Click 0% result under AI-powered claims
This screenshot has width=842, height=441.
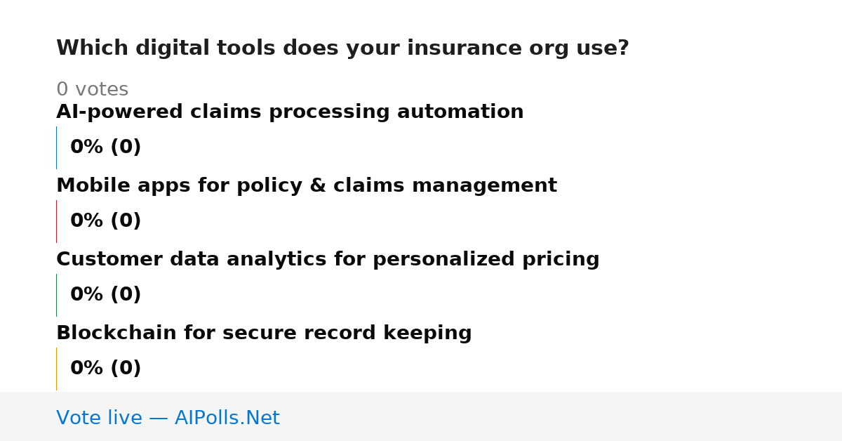coord(105,147)
